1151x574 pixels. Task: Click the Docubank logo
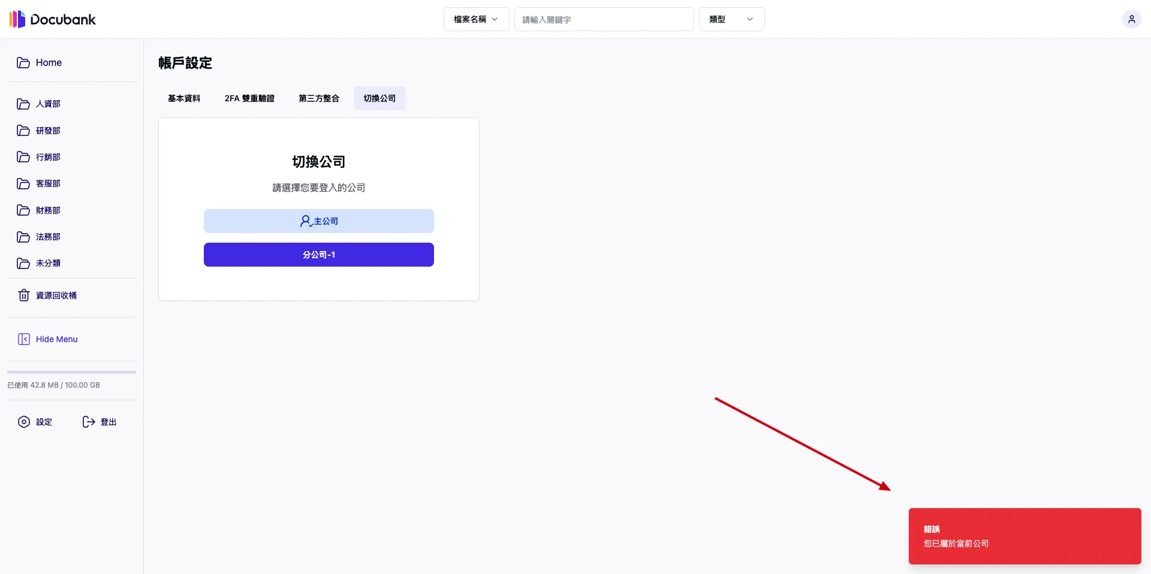coord(53,19)
